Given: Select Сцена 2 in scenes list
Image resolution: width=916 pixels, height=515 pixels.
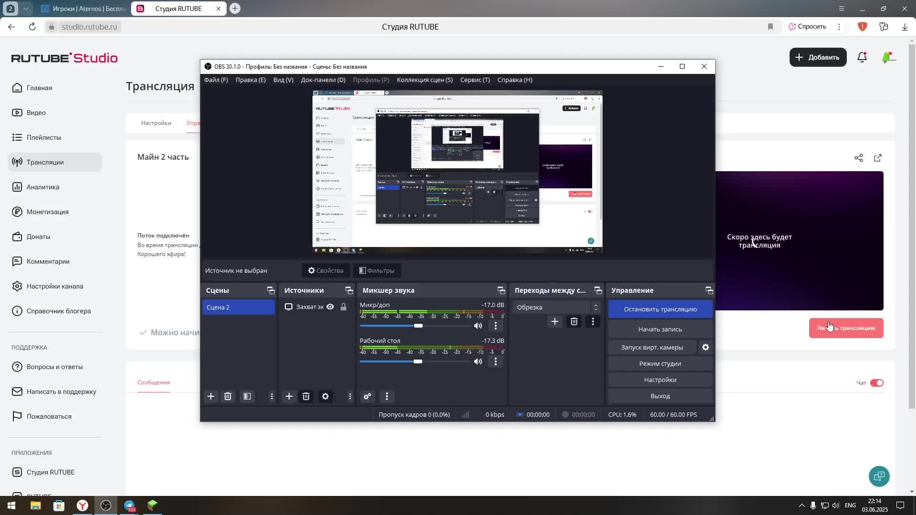Looking at the screenshot, I should click(239, 308).
